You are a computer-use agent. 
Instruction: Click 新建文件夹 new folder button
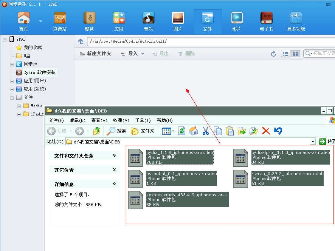tap(96, 54)
